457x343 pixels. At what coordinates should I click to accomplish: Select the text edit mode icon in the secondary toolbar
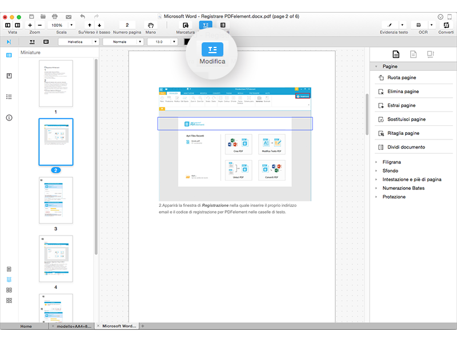tap(32, 42)
